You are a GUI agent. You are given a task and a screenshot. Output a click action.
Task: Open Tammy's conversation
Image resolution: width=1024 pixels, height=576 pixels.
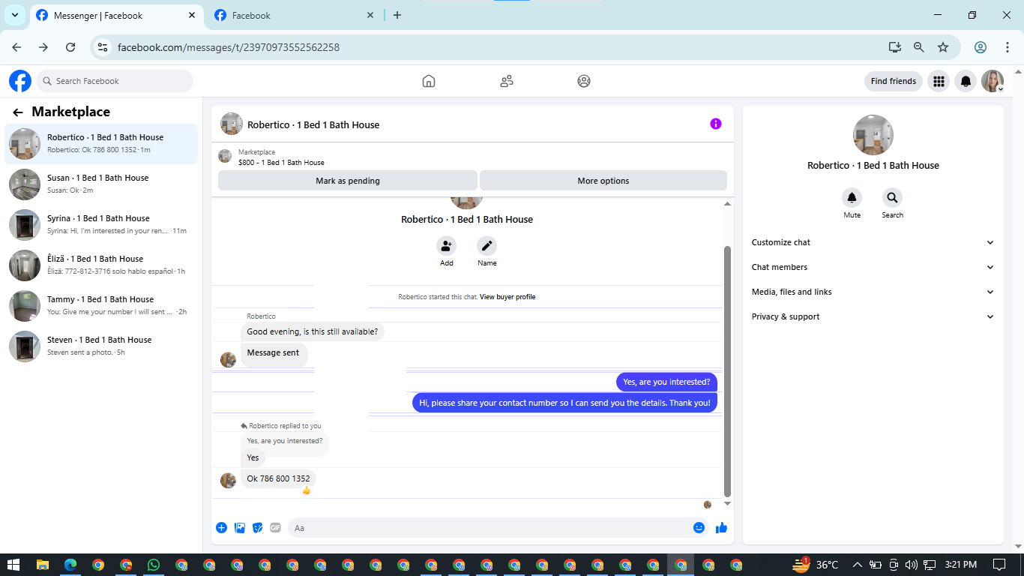(101, 305)
